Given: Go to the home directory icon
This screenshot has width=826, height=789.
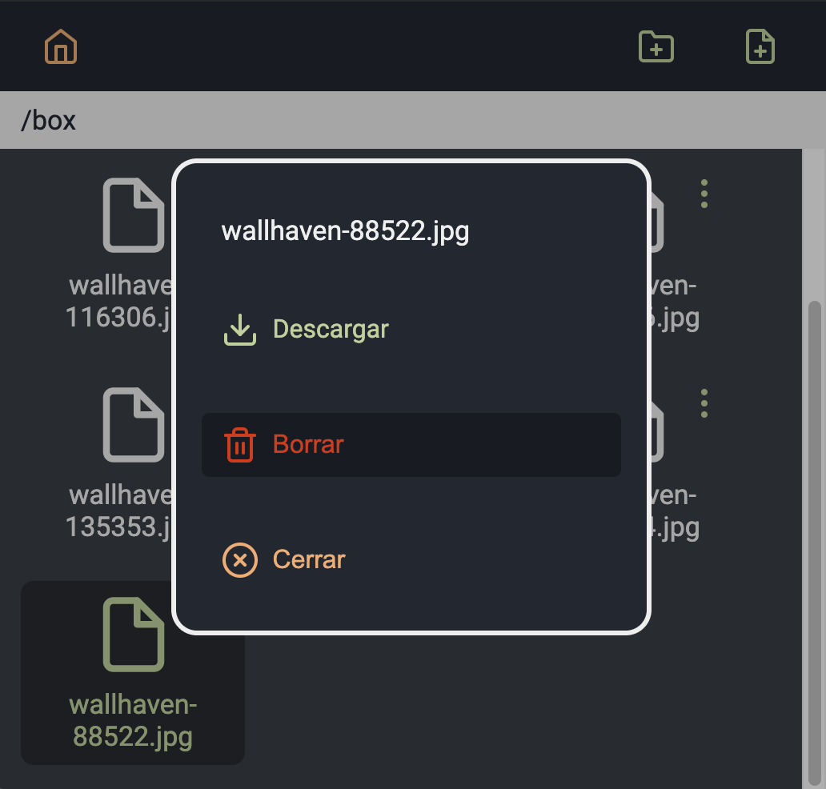Looking at the screenshot, I should [61, 47].
